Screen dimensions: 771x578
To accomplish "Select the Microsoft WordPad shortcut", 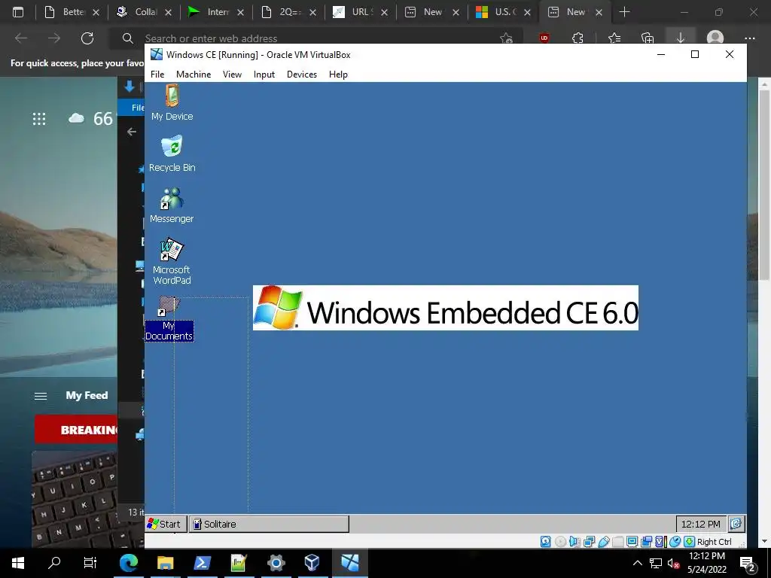I will [172, 261].
